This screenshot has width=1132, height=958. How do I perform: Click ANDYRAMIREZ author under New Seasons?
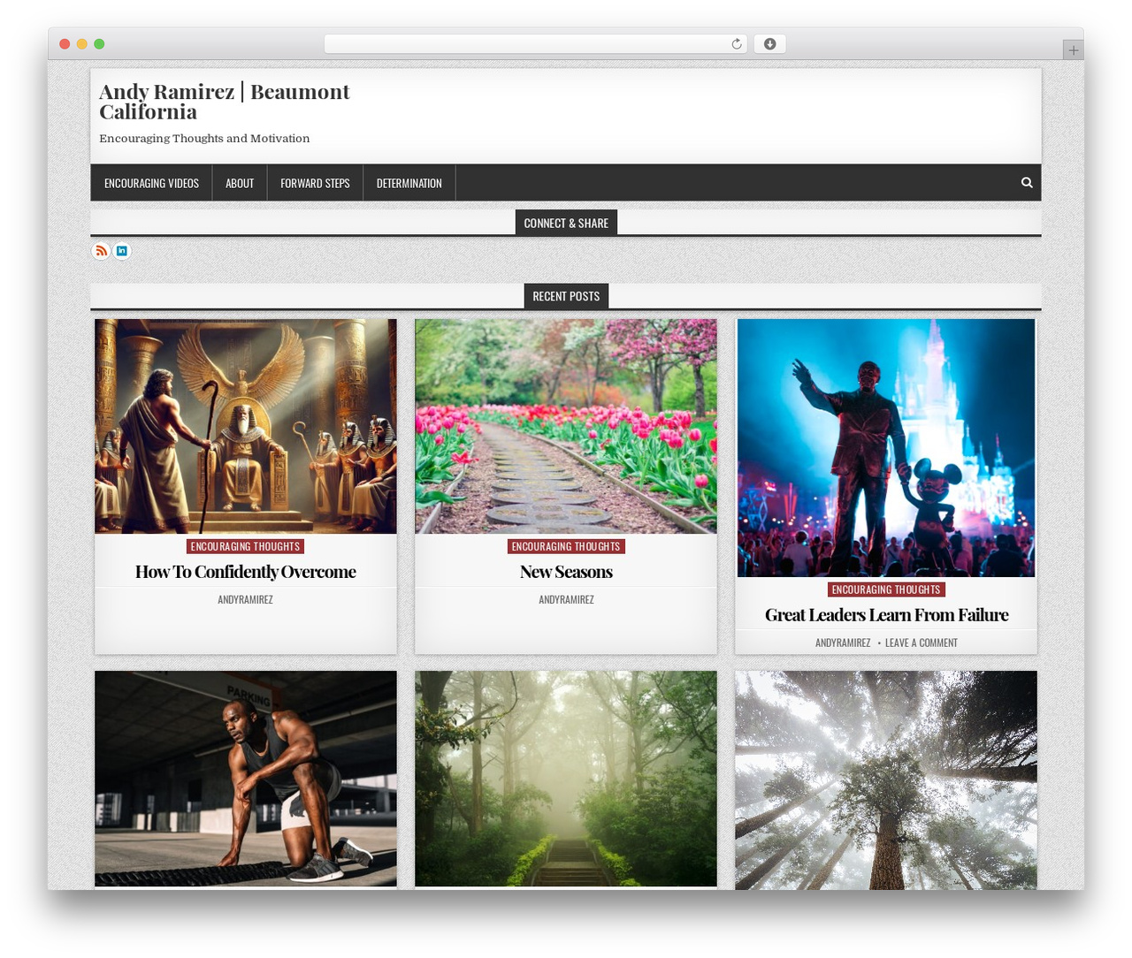pyautogui.click(x=566, y=599)
